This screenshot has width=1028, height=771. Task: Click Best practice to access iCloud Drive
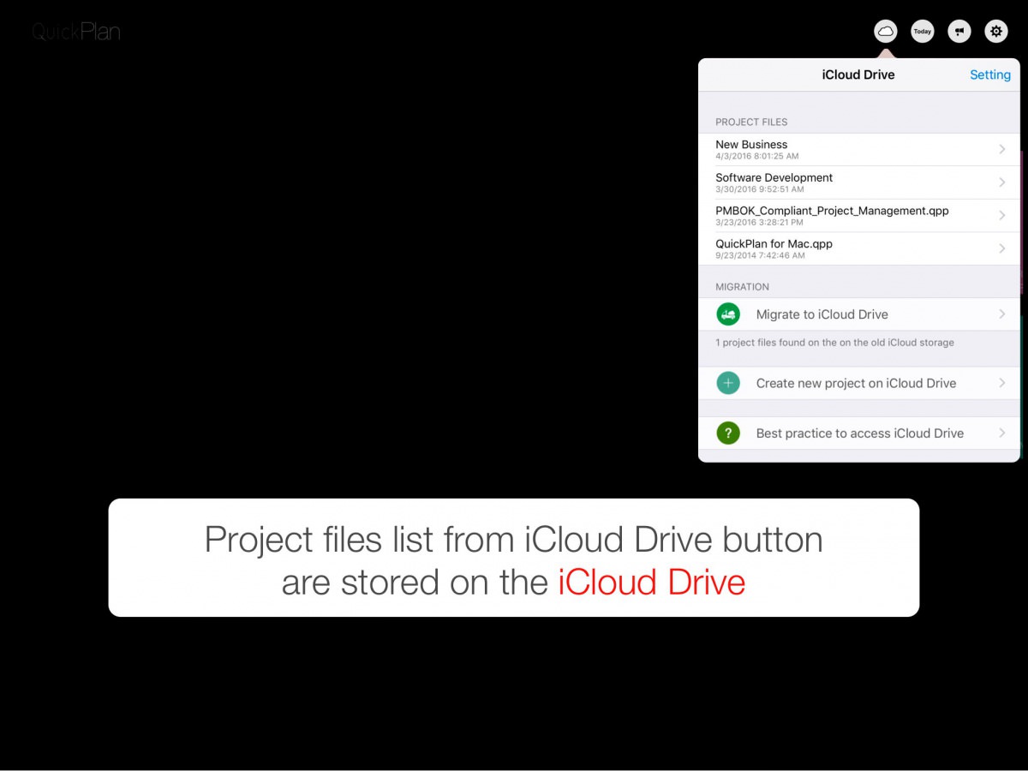[x=859, y=433]
